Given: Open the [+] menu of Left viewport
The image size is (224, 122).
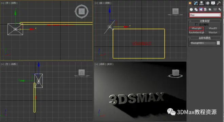Looking at the screenshot, I should [2, 64].
